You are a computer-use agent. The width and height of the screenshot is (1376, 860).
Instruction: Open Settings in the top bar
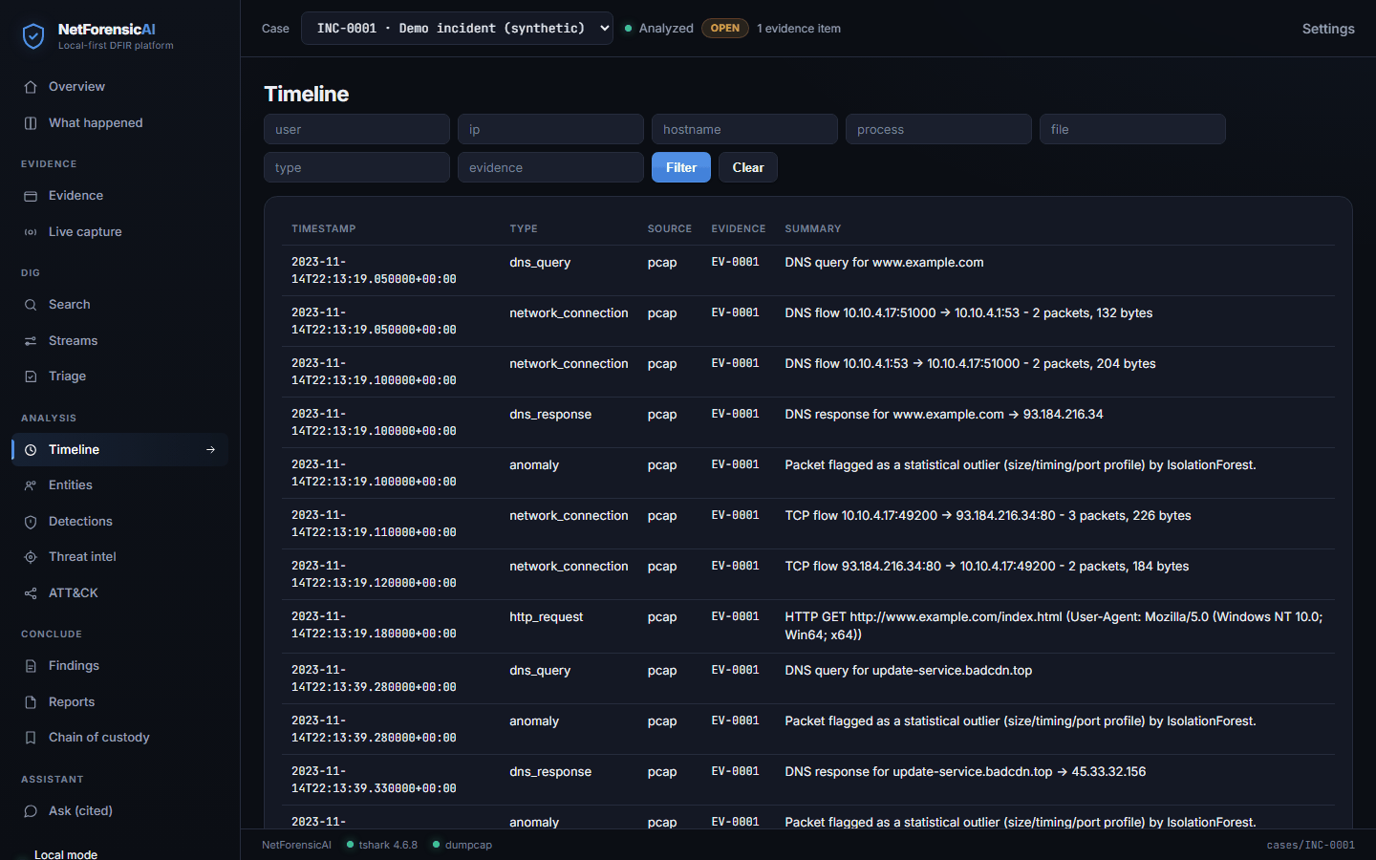(1328, 29)
